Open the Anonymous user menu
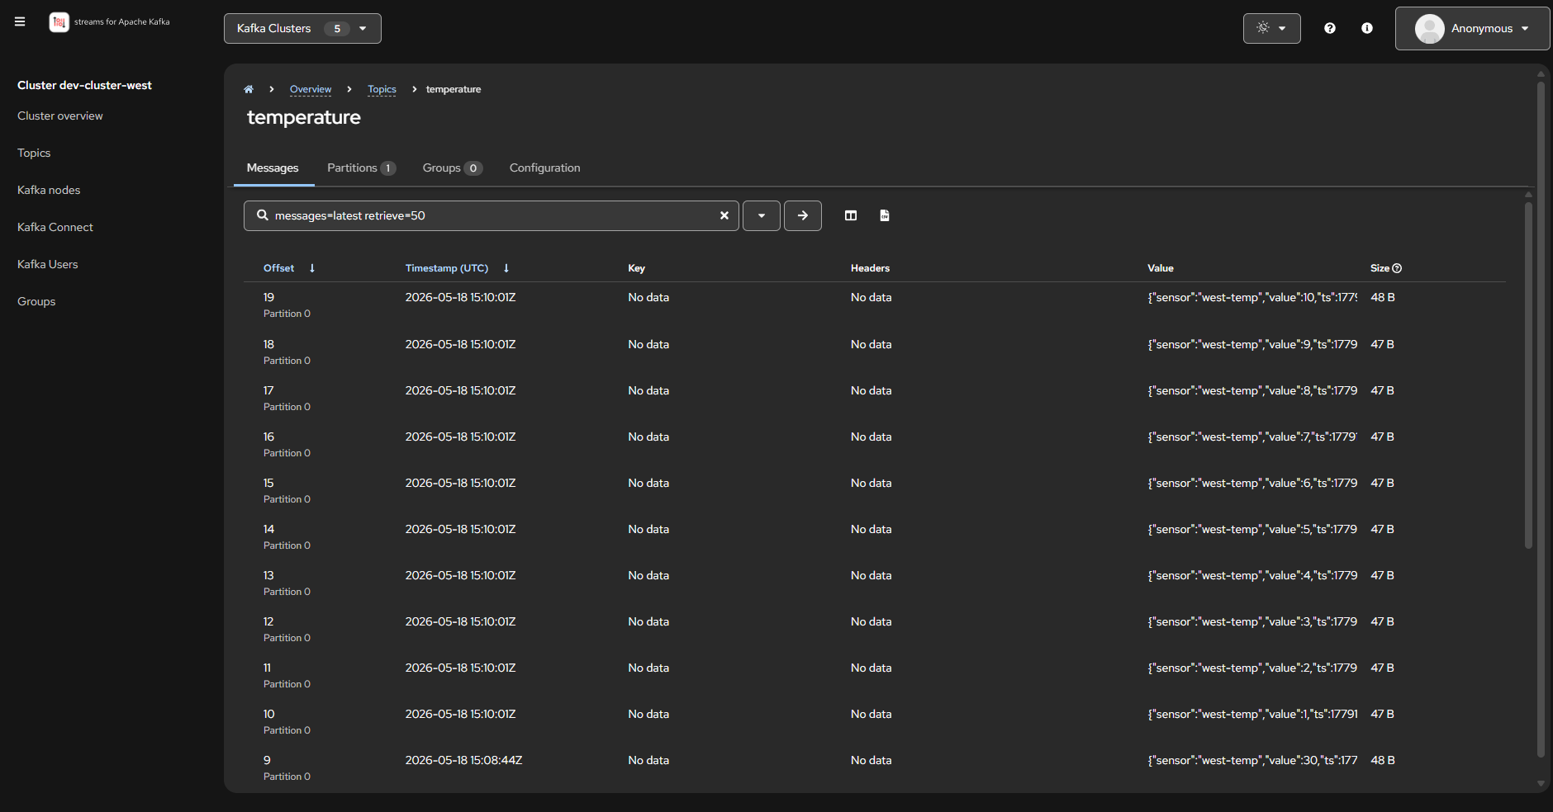This screenshot has height=812, width=1553. (1472, 28)
